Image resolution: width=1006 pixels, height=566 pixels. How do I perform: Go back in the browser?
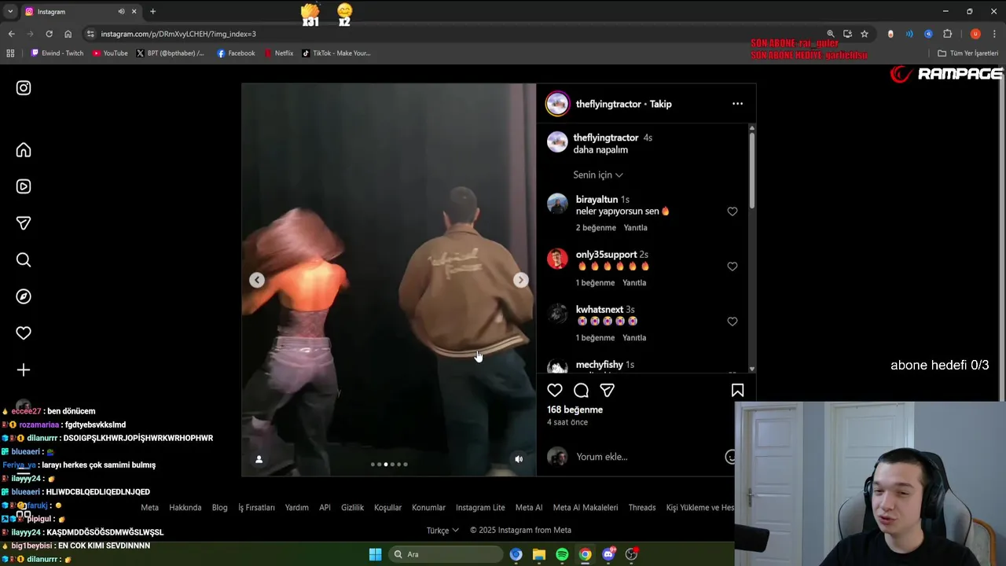pos(11,34)
